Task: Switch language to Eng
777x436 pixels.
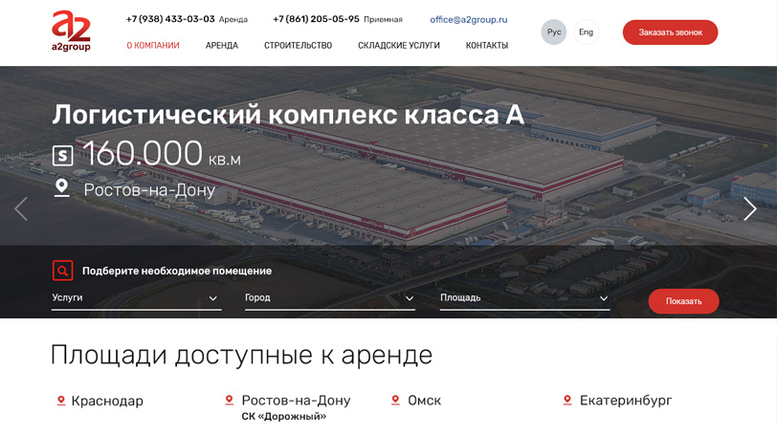Action: tap(586, 33)
